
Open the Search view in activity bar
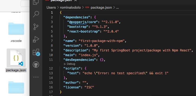[36, 14]
